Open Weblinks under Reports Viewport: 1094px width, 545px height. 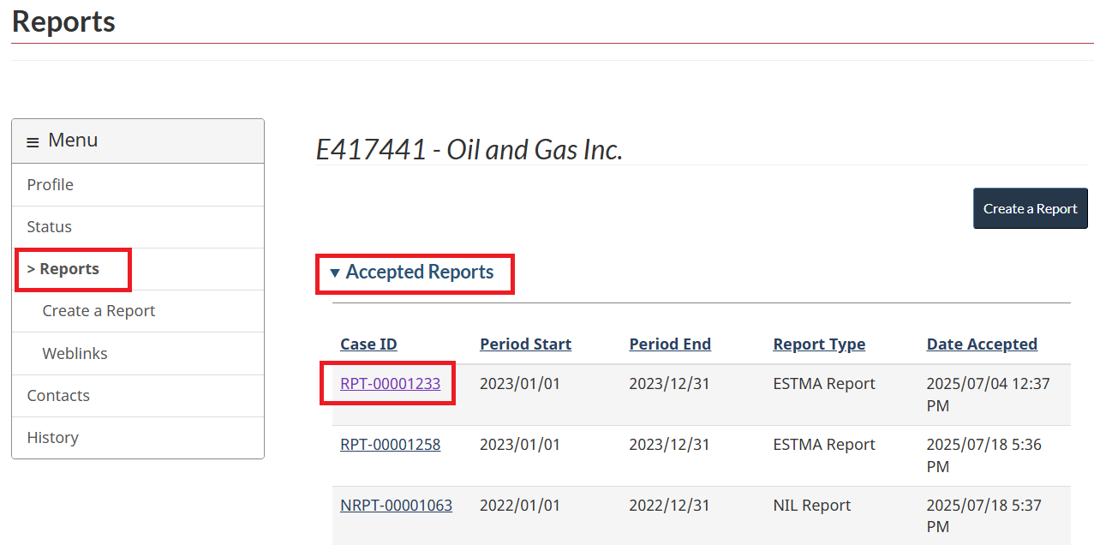click(72, 353)
